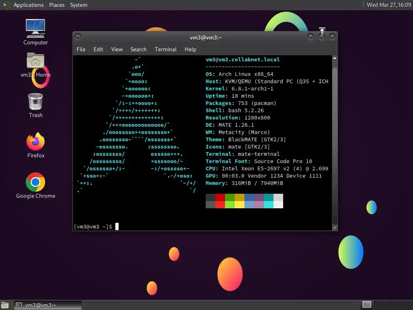This screenshot has height=310, width=413.
Task: Click the 'Icons: mate [GTK2/3]' line
Action: [238, 147]
